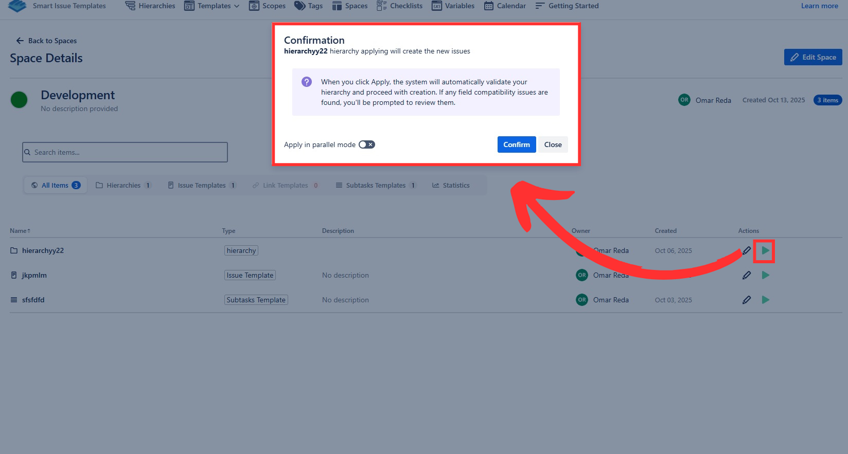Open the Templates dropdown in top navigation
Viewport: 848px width, 454px height.
213,6
